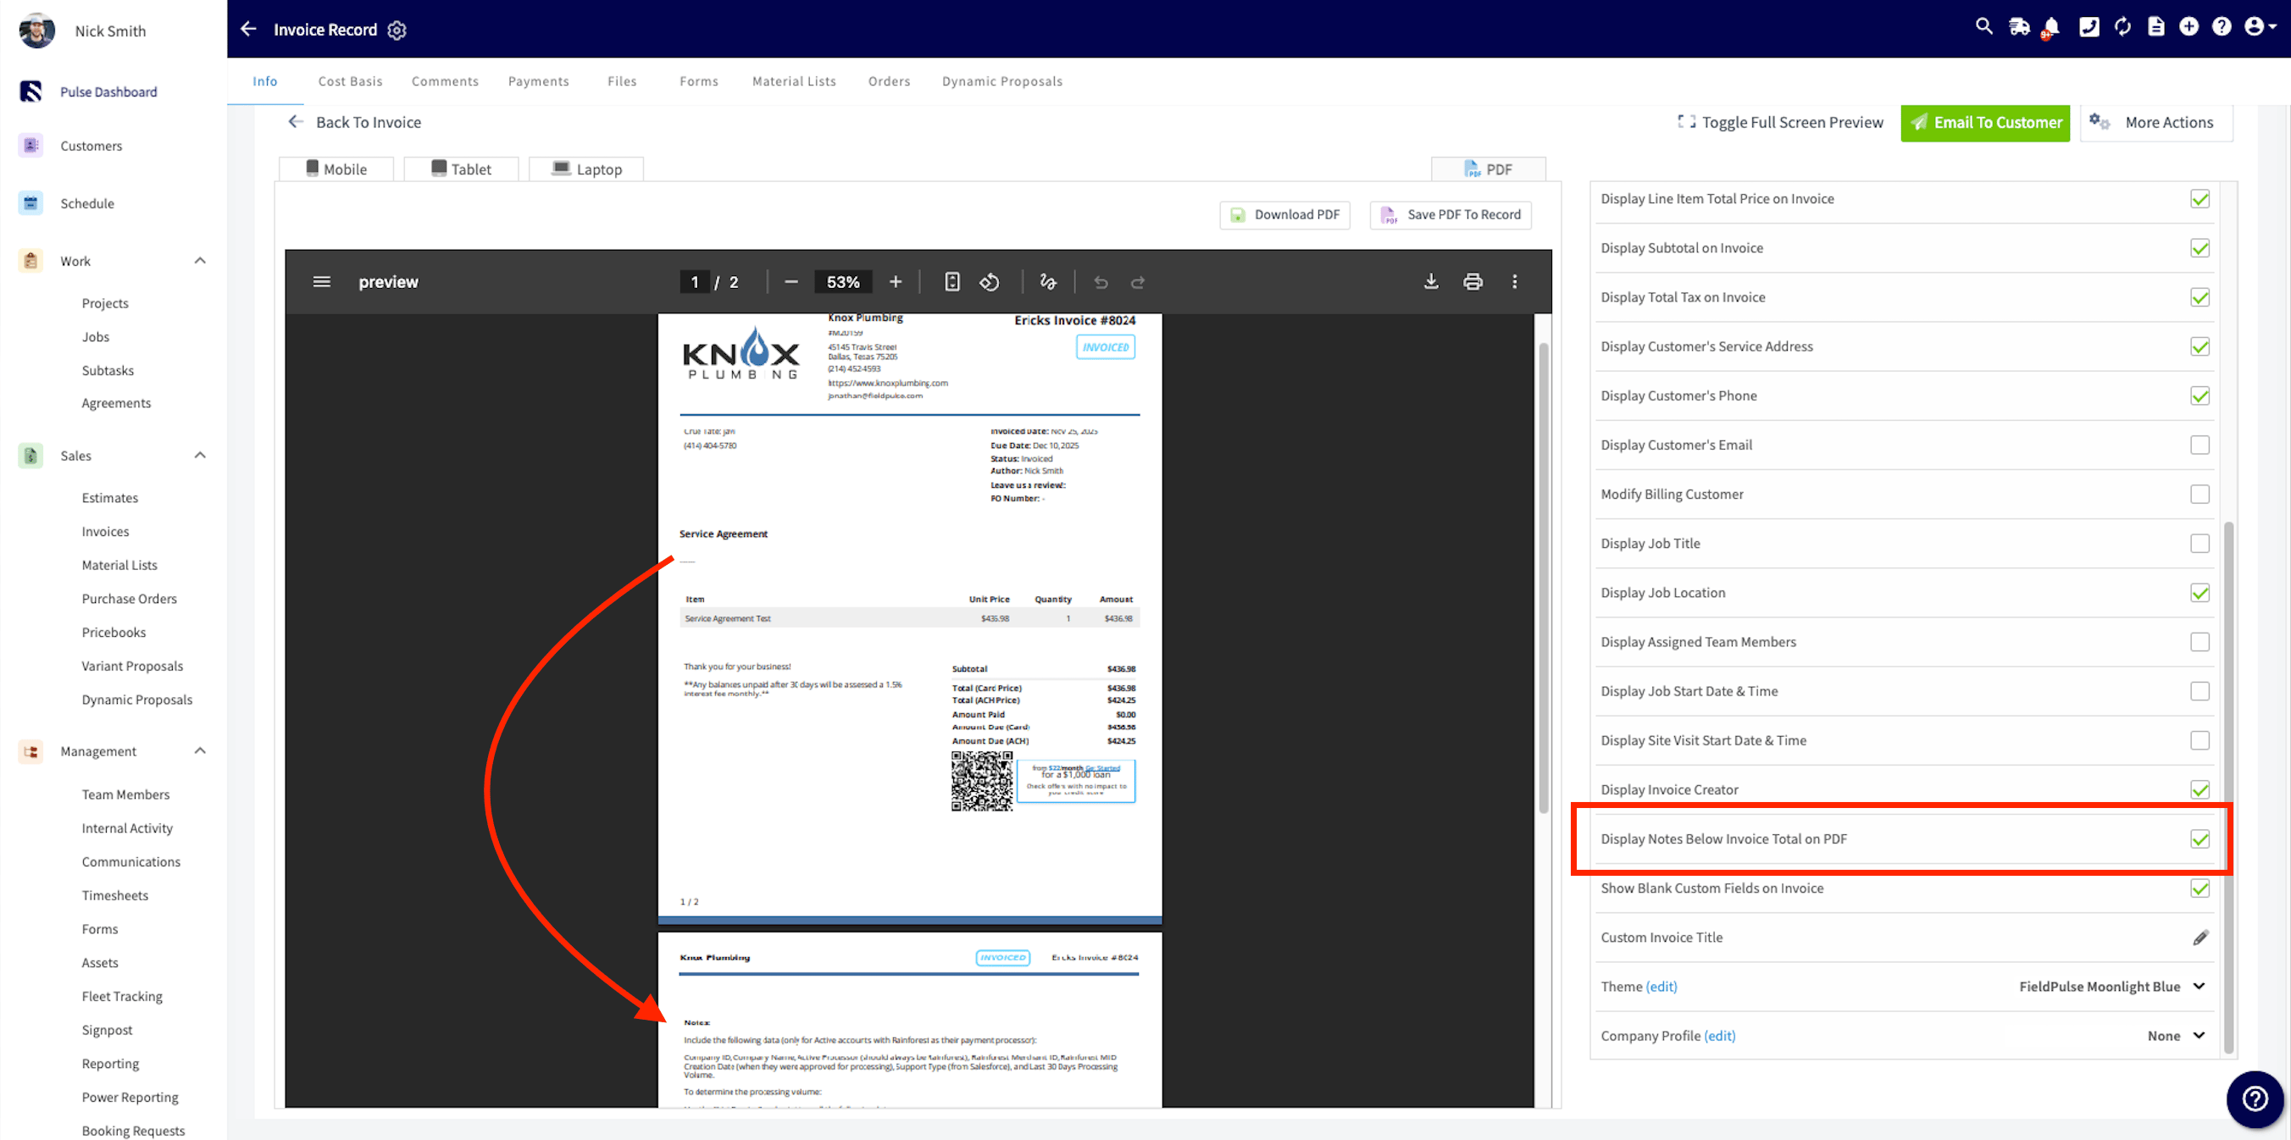
Task: Open the help question mark icon in header
Action: point(2222,26)
